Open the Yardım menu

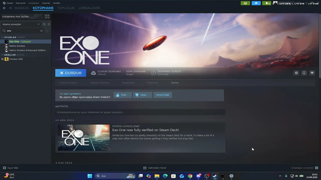coord(56,3)
